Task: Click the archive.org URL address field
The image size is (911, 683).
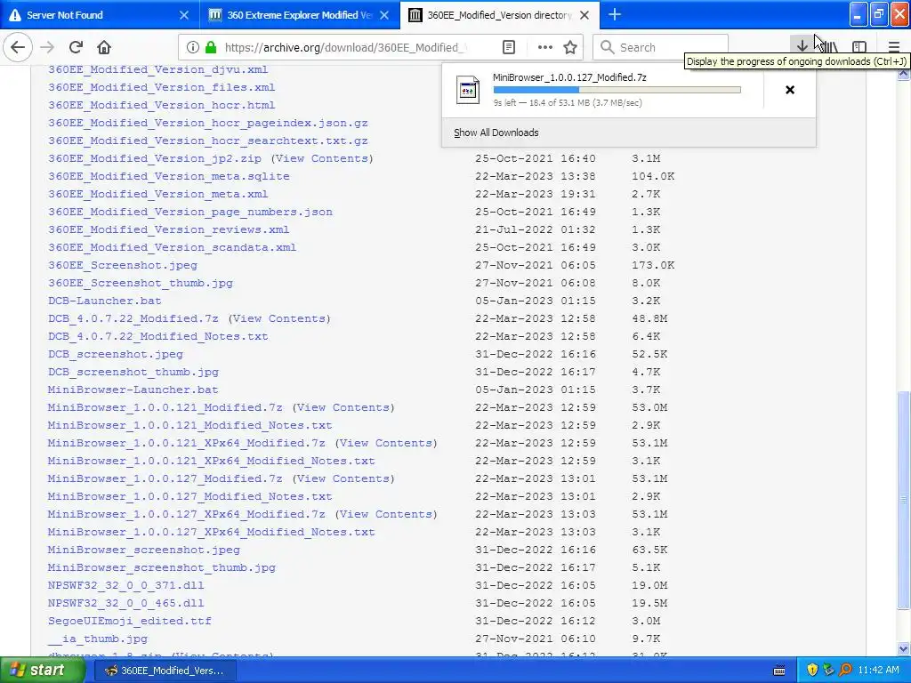Action: click(x=346, y=48)
